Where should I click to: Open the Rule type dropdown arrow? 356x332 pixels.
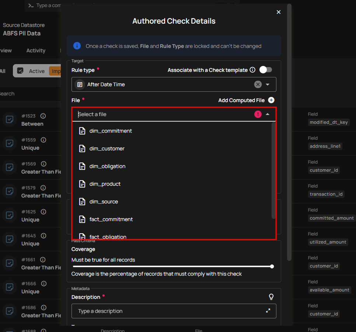point(268,84)
